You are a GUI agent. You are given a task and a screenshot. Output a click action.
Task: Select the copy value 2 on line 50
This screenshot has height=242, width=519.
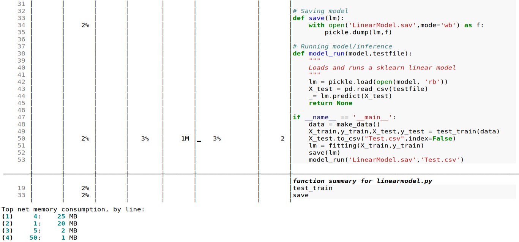[x=282, y=139]
